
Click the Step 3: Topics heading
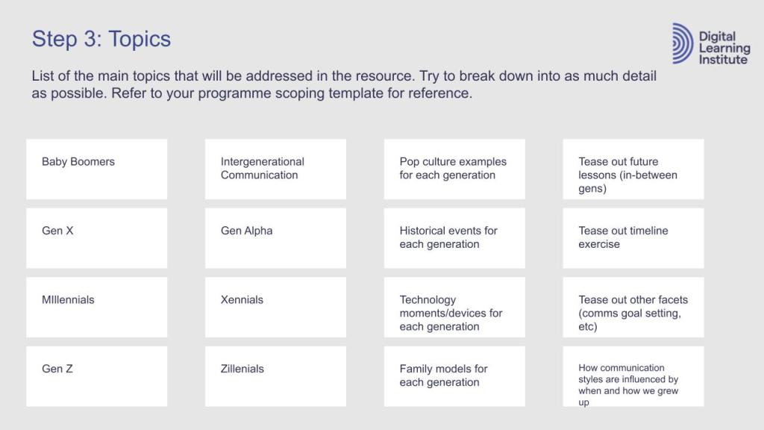101,39
